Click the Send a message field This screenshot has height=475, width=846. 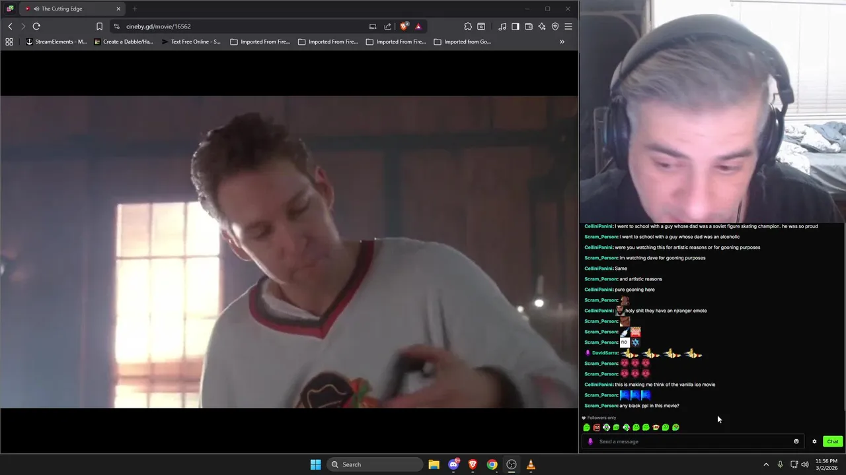(x=694, y=441)
